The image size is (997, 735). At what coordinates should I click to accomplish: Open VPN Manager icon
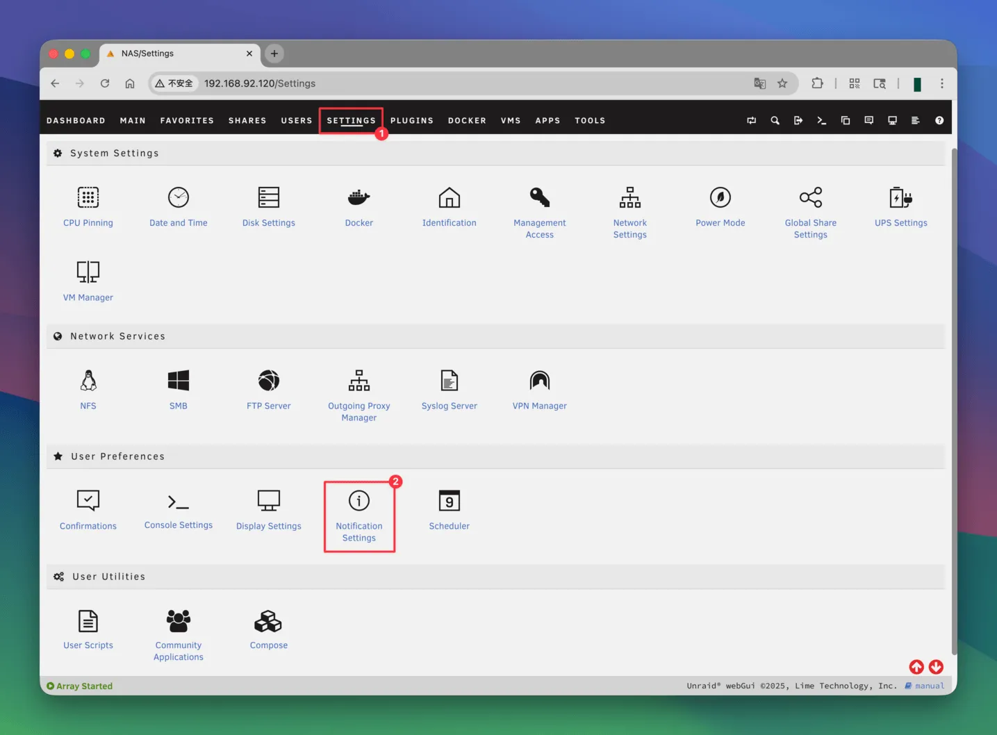(x=540, y=380)
